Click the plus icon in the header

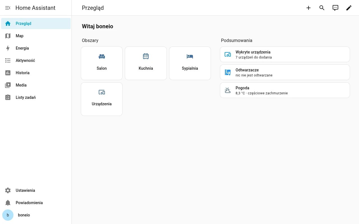(309, 8)
